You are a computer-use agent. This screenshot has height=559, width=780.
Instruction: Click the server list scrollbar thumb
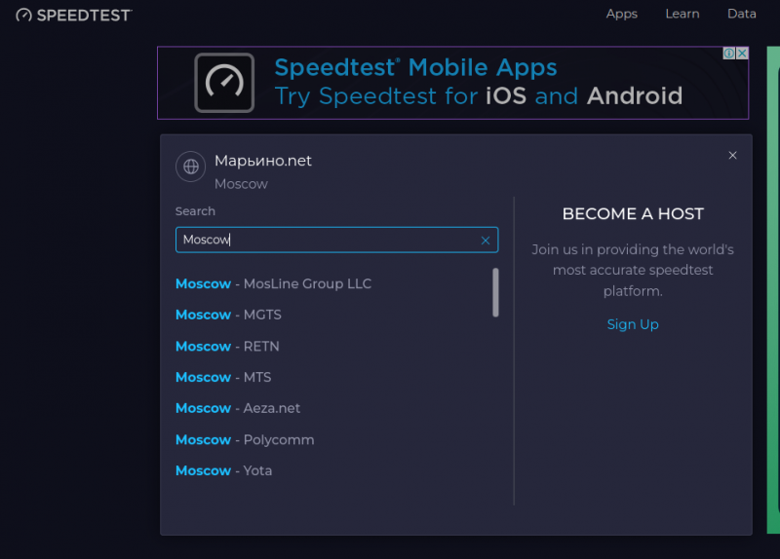coord(495,292)
